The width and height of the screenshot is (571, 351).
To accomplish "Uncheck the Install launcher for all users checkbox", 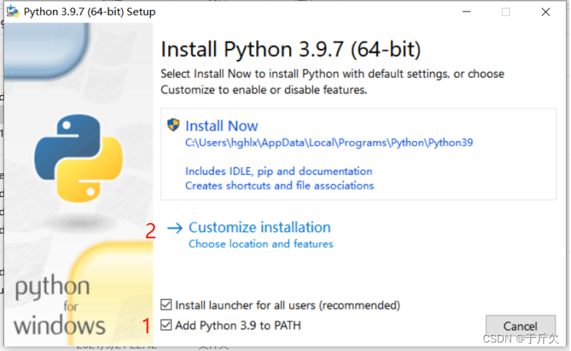I will tap(166, 304).
